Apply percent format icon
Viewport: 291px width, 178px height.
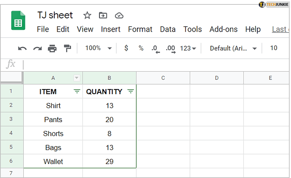click(141, 48)
